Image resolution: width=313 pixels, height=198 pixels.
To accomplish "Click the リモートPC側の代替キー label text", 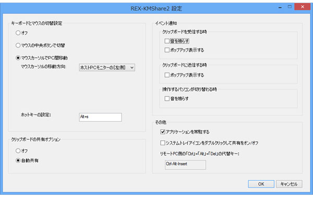I will coord(200,154).
